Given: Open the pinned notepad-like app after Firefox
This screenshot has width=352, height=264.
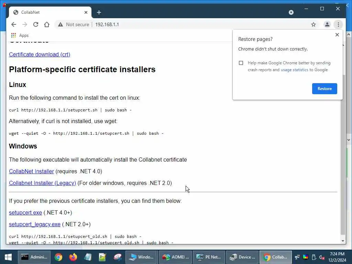Looking at the screenshot, I should pyautogui.click(x=88, y=257).
